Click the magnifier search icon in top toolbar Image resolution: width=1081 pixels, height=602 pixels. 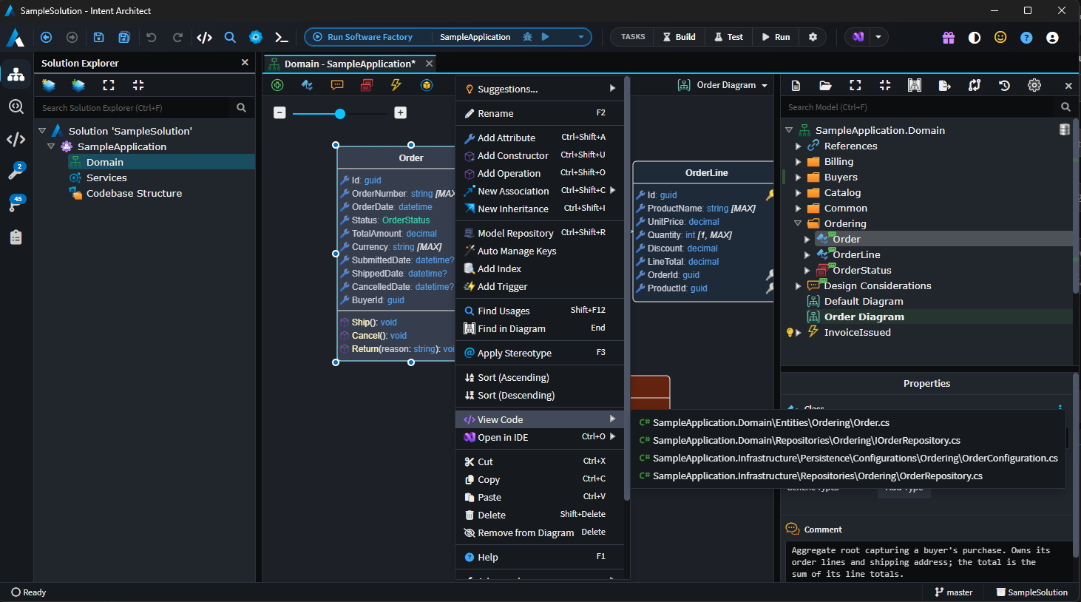(x=230, y=37)
